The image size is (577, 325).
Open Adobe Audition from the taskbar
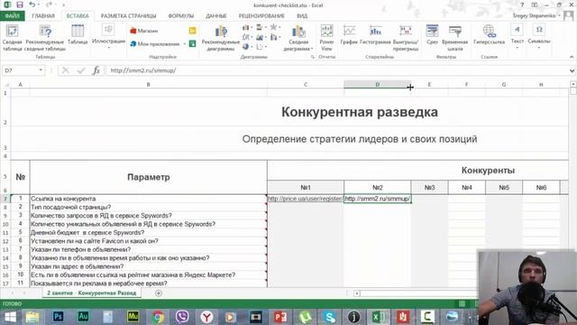83,317
